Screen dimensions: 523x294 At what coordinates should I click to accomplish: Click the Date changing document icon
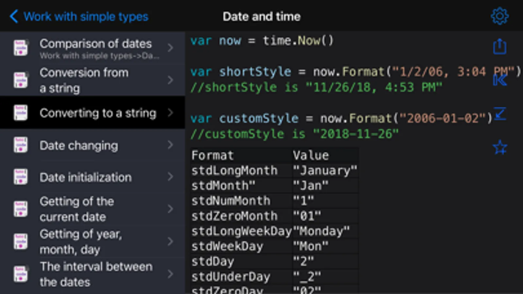21,145
